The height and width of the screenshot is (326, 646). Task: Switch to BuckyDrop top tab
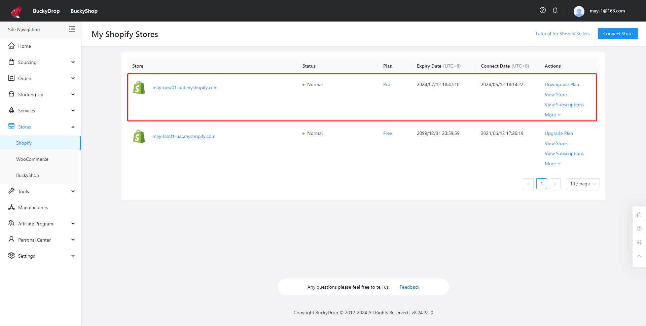tap(46, 11)
